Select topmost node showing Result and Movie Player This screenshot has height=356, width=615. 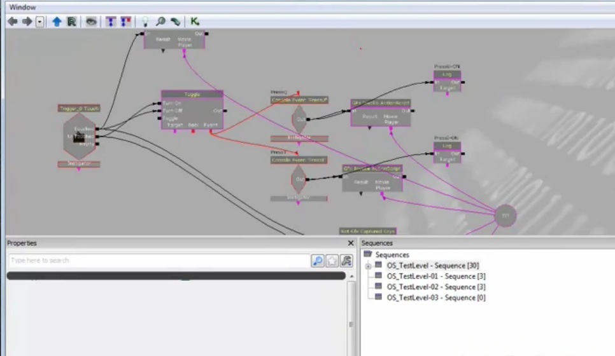[174, 40]
